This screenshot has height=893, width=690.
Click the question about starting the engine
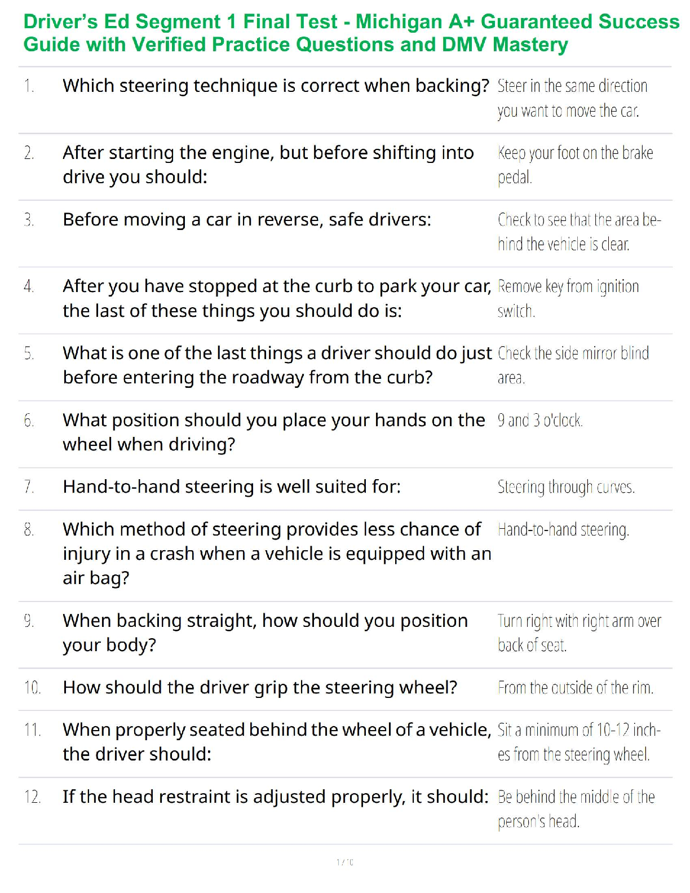click(x=268, y=165)
